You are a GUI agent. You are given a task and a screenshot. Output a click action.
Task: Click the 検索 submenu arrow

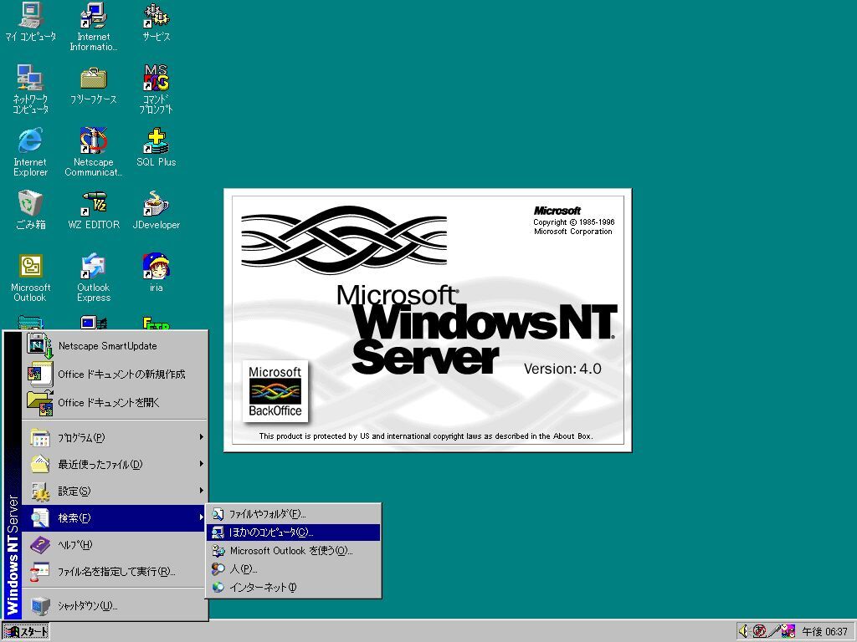pyautogui.click(x=201, y=517)
